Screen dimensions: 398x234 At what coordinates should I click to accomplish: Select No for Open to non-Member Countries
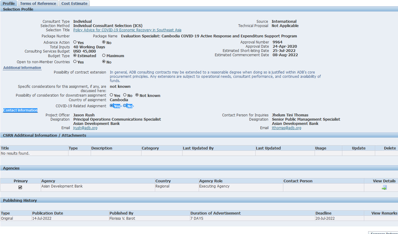(x=104, y=62)
